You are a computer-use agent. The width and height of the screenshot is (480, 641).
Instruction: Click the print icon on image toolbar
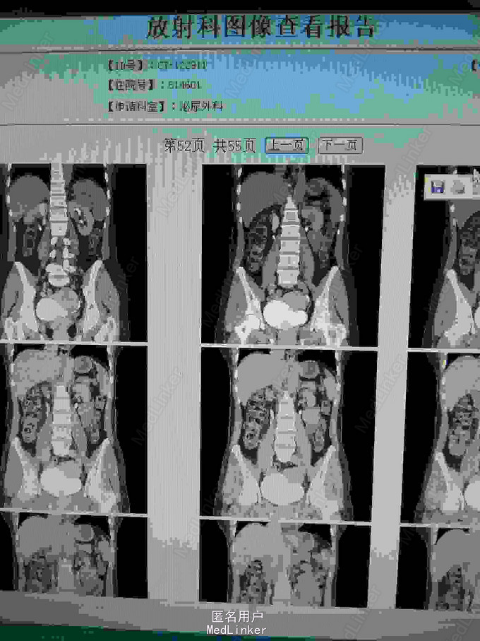pos(457,187)
